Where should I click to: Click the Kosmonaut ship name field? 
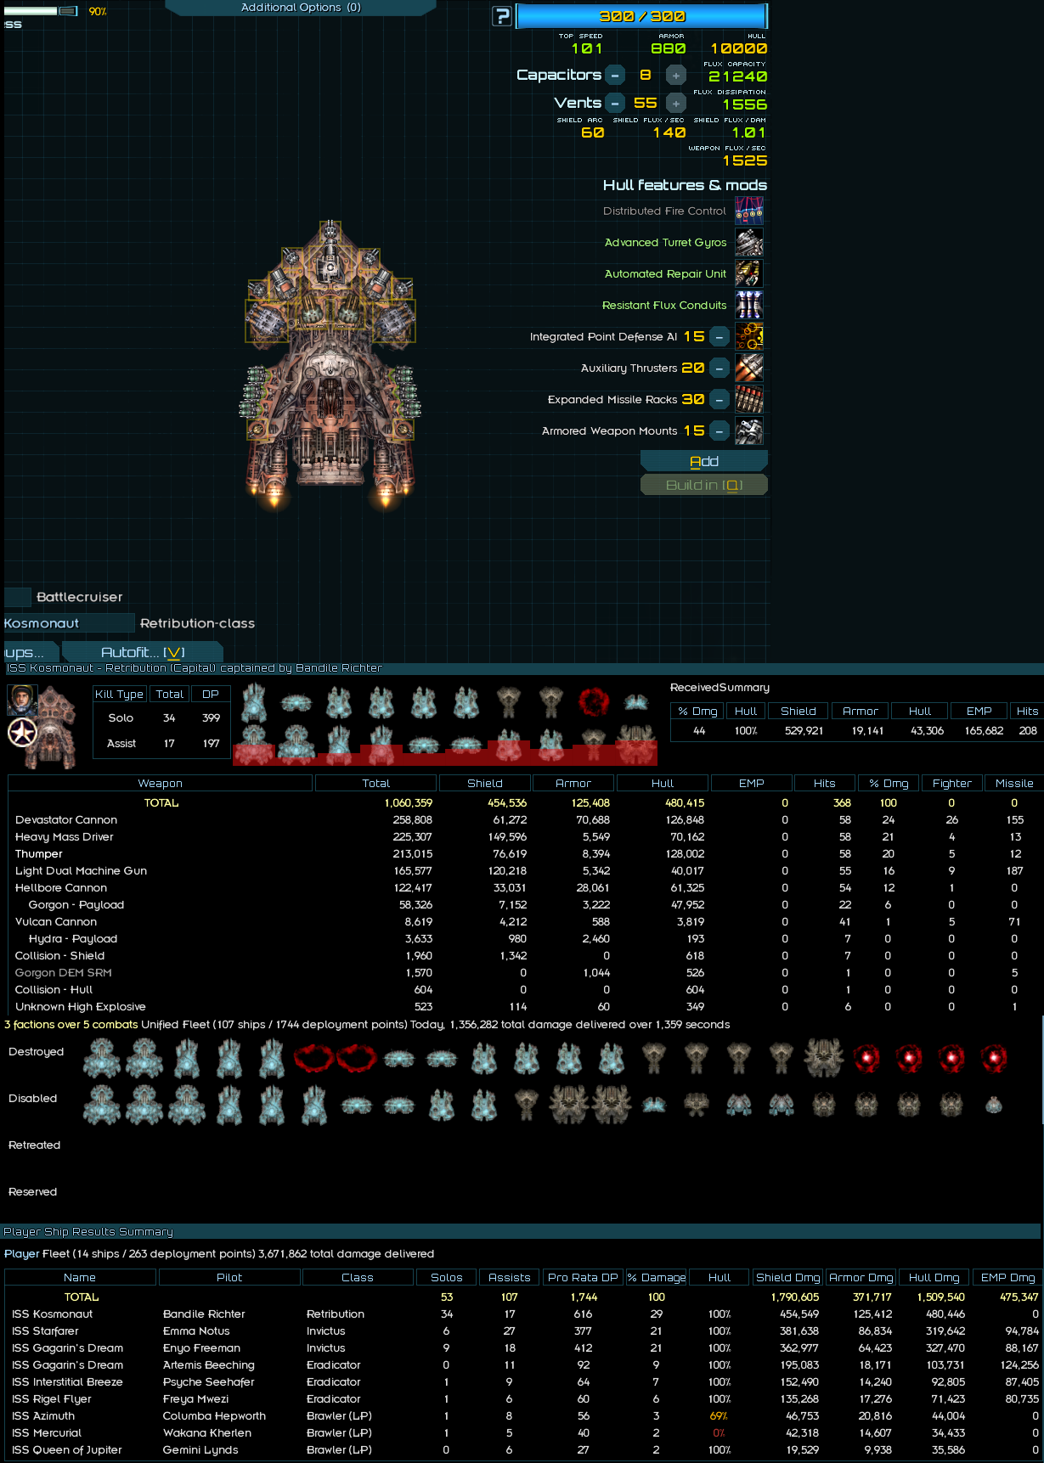[x=69, y=623]
